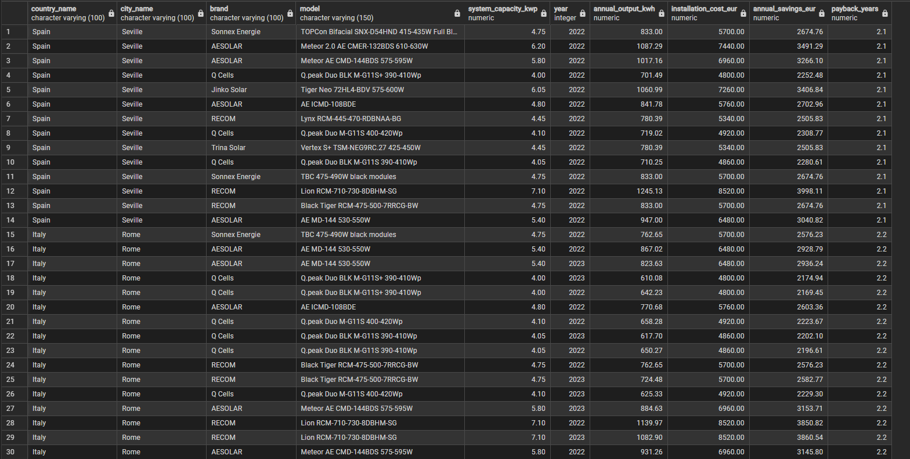Select row 1 by its row number

pos(14,32)
